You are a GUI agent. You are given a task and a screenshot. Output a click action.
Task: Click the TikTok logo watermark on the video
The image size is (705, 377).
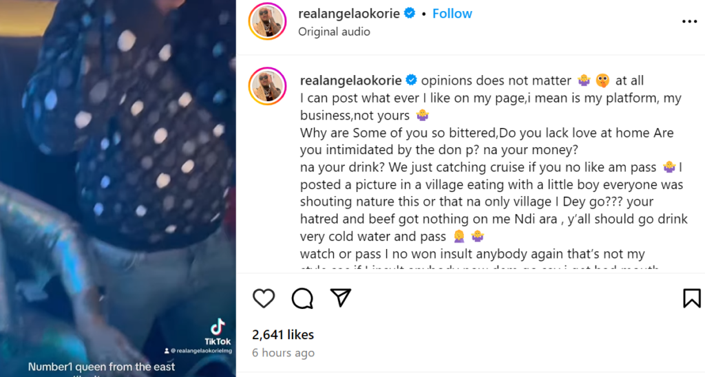click(x=218, y=329)
